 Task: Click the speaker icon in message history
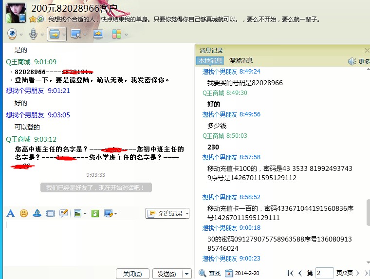[x=352, y=61]
